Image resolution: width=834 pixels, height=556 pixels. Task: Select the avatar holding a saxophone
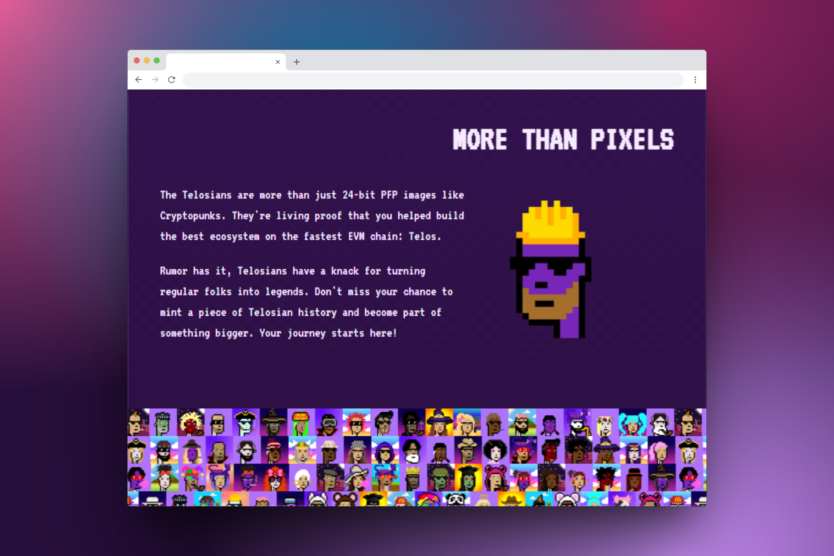(x=578, y=423)
